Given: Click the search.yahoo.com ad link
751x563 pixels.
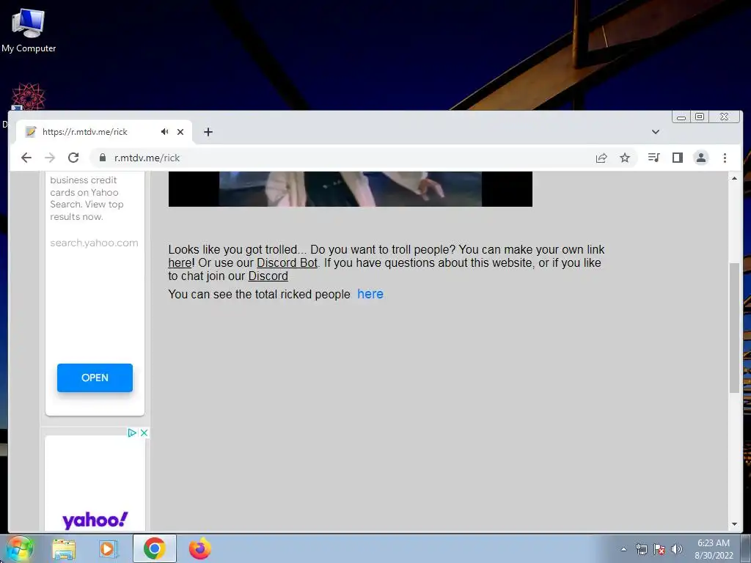Looking at the screenshot, I should (94, 243).
